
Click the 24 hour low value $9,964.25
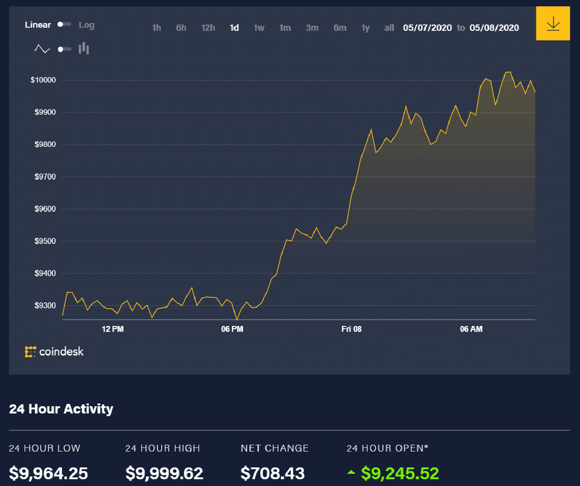pyautogui.click(x=48, y=473)
